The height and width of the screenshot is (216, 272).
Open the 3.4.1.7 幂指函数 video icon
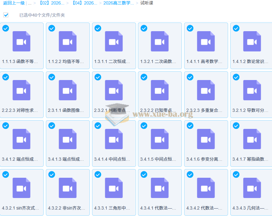click(252, 139)
